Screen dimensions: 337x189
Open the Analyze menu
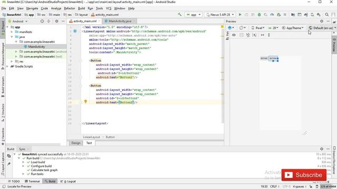(x=56, y=8)
